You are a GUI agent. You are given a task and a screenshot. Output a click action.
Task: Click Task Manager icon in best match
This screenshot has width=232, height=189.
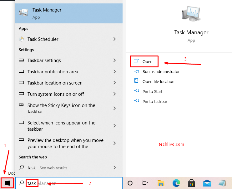tap(23, 13)
